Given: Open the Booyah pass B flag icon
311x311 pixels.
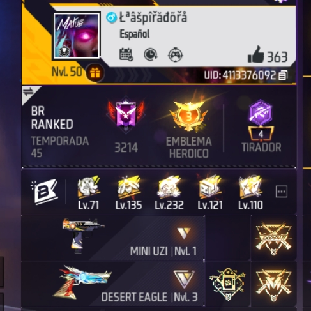Looking at the screenshot, I should 45,192.
